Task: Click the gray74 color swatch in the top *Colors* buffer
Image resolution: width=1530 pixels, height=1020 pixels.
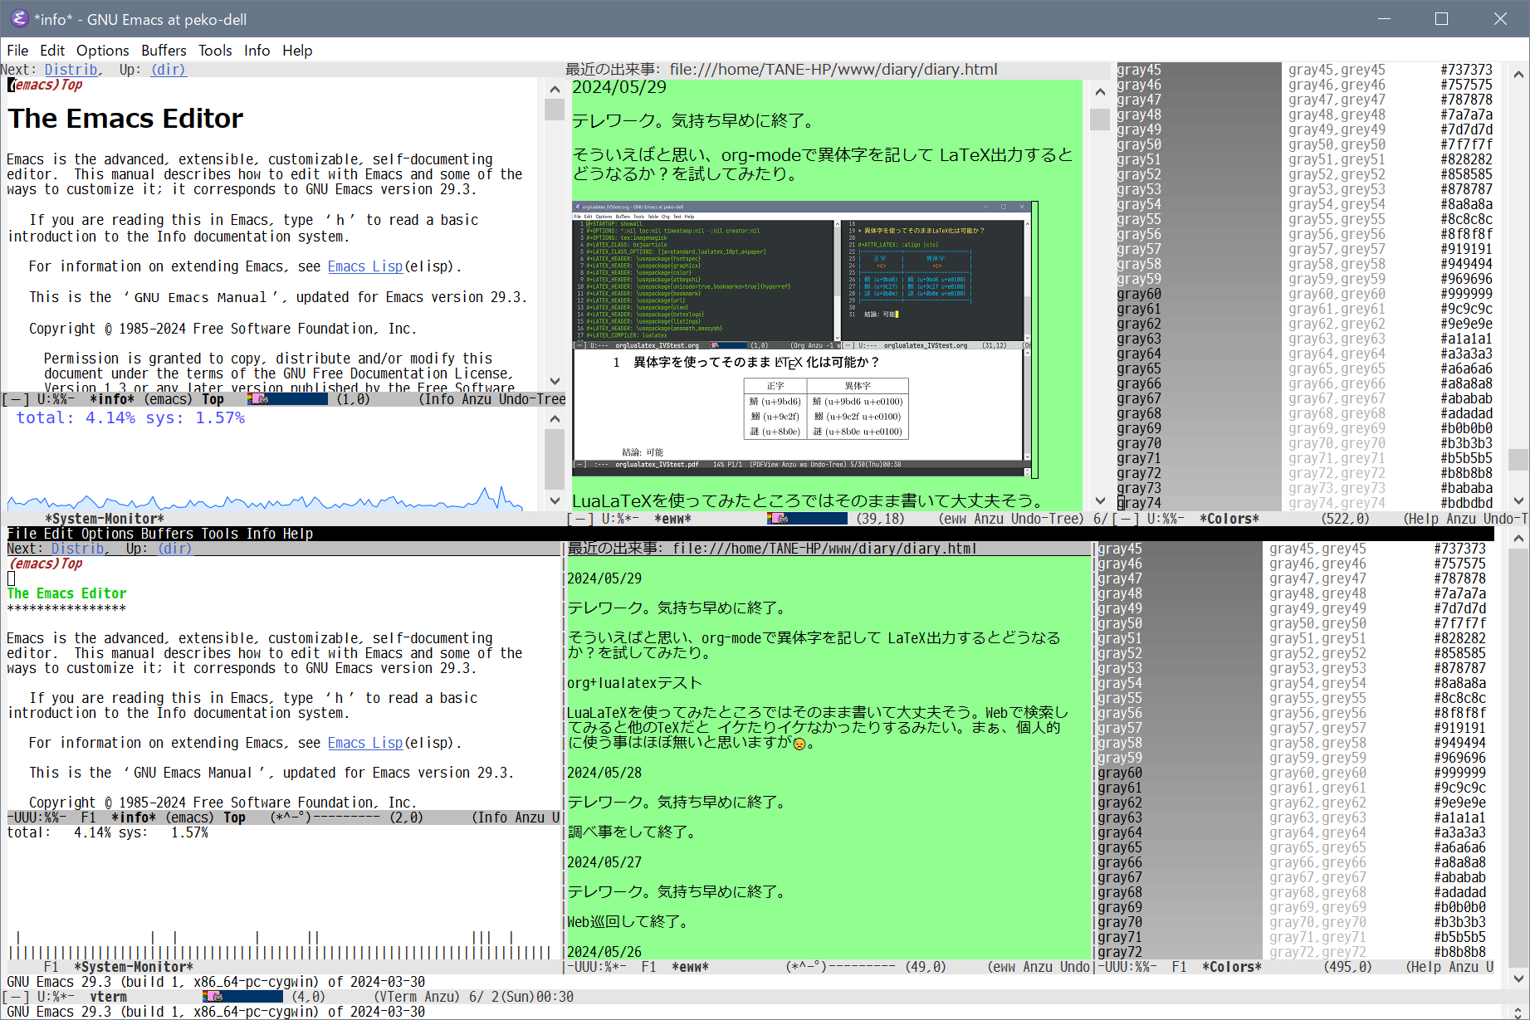Action: (x=1199, y=503)
